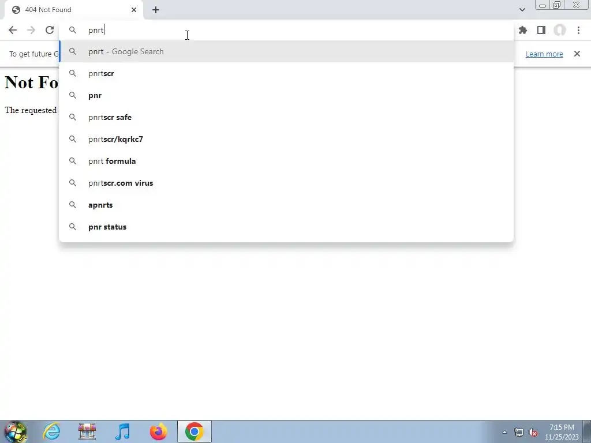Open the taskbar store-like app icon
This screenshot has height=443, width=591.
point(87,431)
